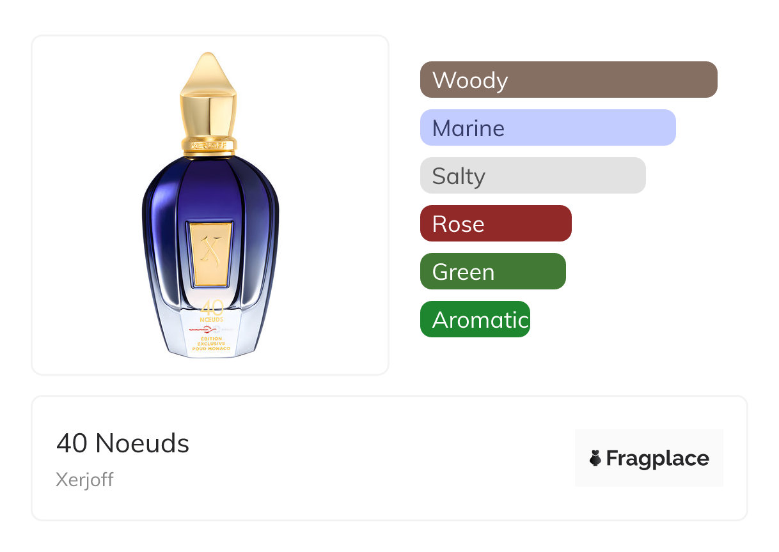Image resolution: width=779 pixels, height=552 pixels.
Task: Click the blank middle of the title card
Action: [384, 458]
